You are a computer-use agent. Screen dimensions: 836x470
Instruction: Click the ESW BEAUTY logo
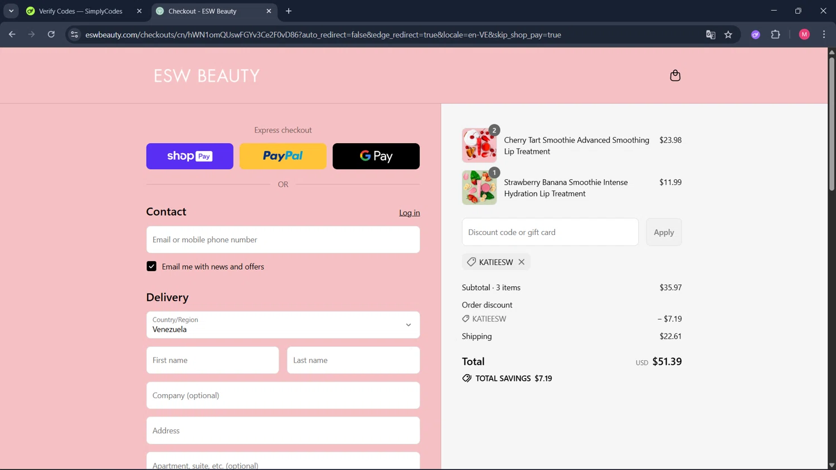[x=207, y=76]
